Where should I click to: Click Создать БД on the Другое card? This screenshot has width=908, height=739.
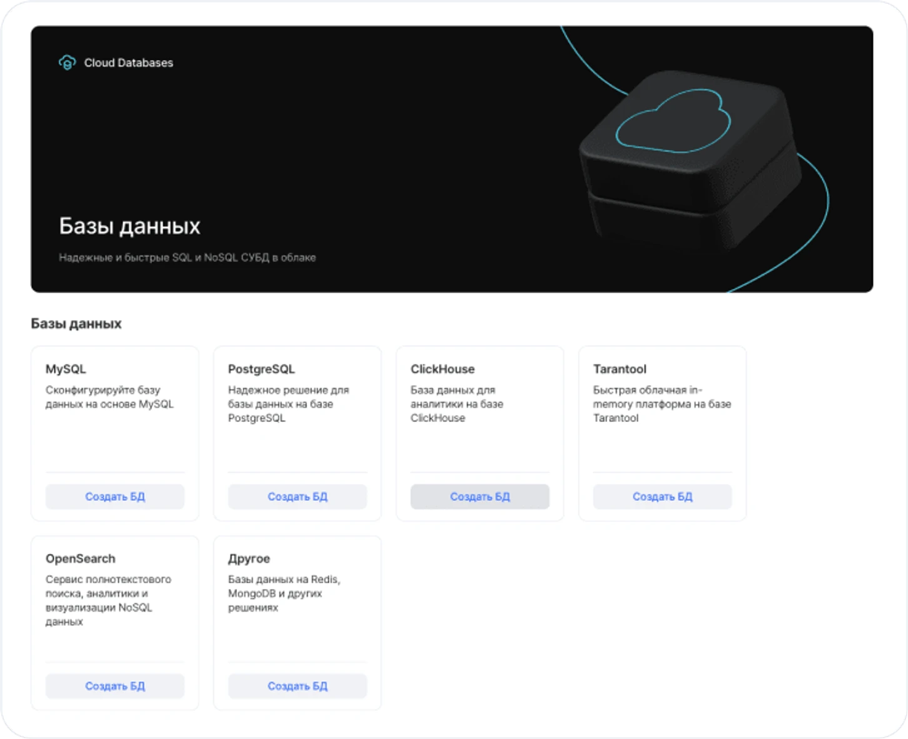click(297, 686)
